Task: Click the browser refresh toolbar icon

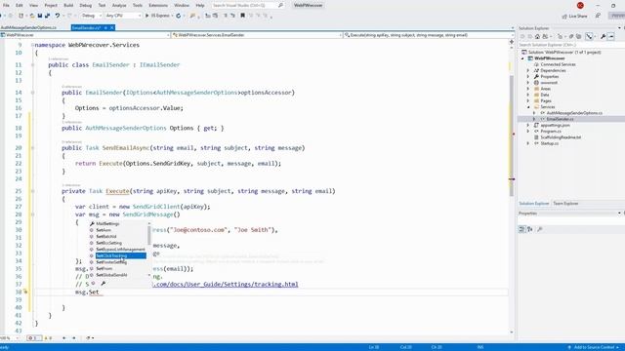Action: (178, 16)
